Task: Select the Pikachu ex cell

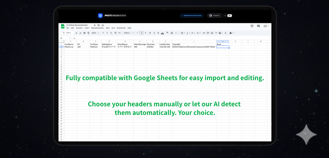Action: coord(71,47)
